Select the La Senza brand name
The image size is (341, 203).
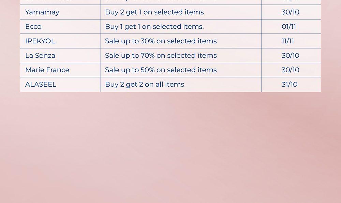[x=40, y=56]
